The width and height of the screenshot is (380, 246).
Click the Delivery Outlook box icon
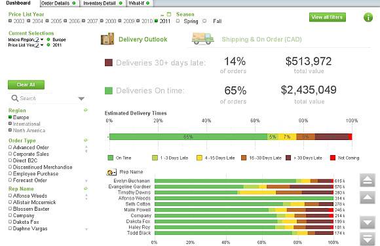pos(107,39)
